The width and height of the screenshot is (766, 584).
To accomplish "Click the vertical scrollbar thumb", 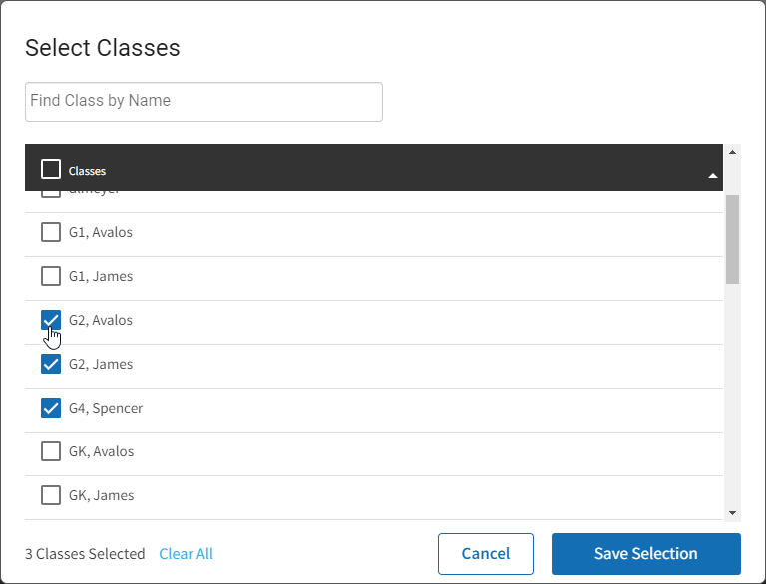I will (x=733, y=239).
